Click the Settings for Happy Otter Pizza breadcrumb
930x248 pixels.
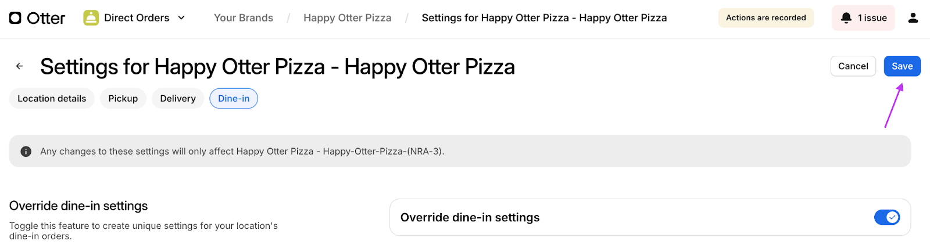(544, 18)
